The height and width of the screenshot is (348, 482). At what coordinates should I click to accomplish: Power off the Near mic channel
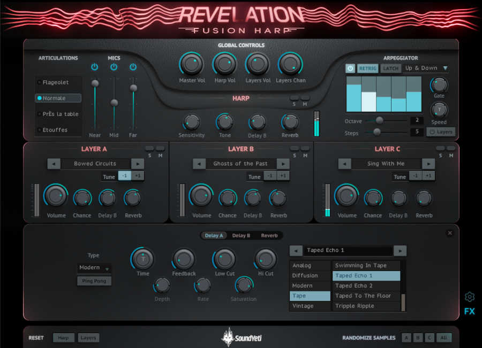(x=95, y=67)
